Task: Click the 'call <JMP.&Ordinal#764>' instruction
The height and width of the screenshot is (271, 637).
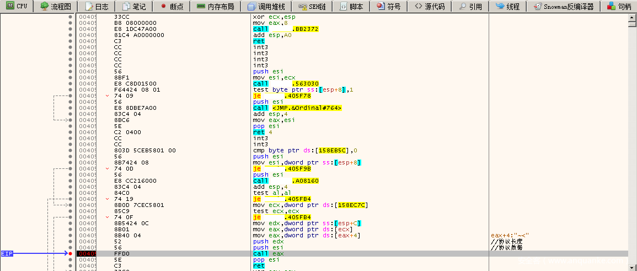Action: (x=297, y=108)
